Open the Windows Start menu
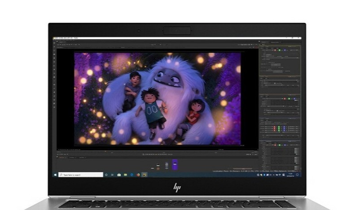The width and height of the screenshot is (359, 210). (55, 175)
